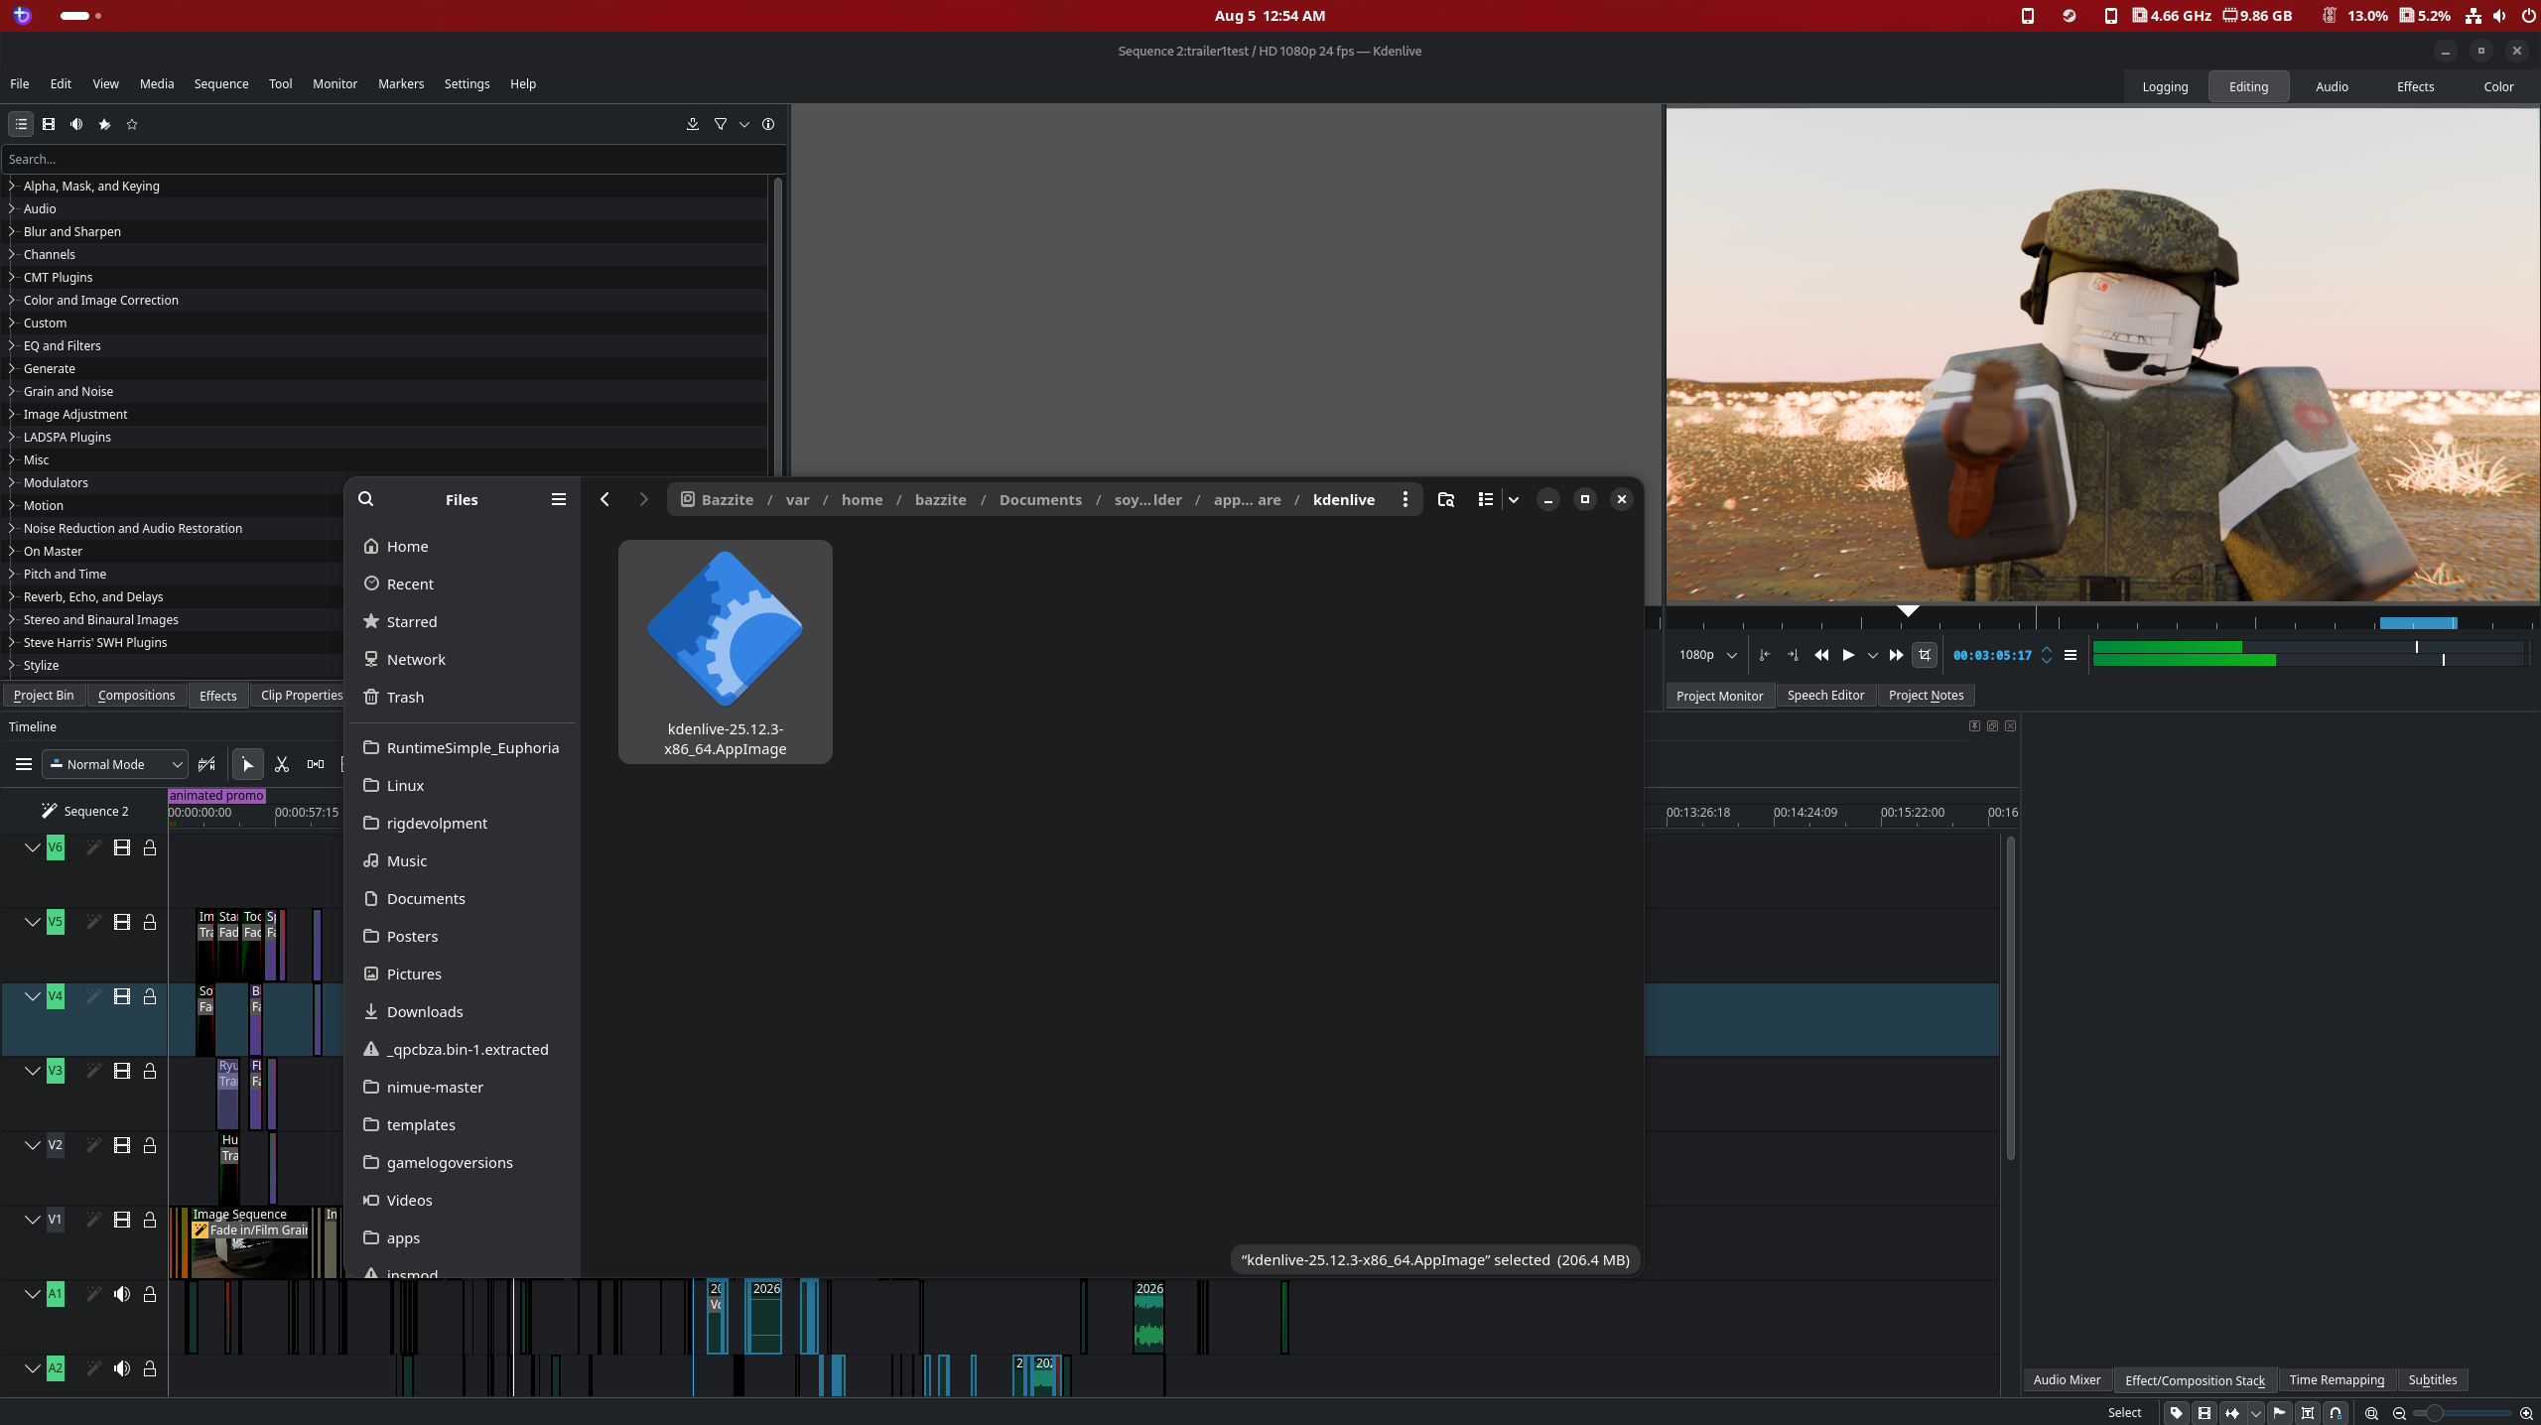2541x1425 pixels.
Task: Fast forward playback in Project Monitor
Action: point(1896,655)
